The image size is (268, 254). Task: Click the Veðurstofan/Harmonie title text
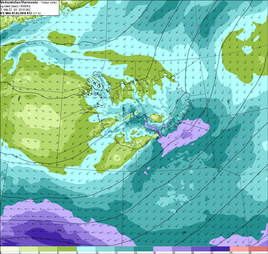19,2
